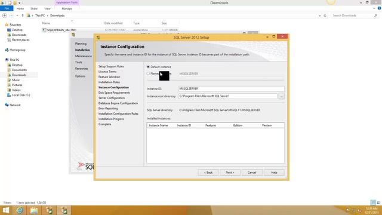Click Next to continue setup
Image resolution: width=382 pixels, height=215 pixels.
pyautogui.click(x=230, y=173)
